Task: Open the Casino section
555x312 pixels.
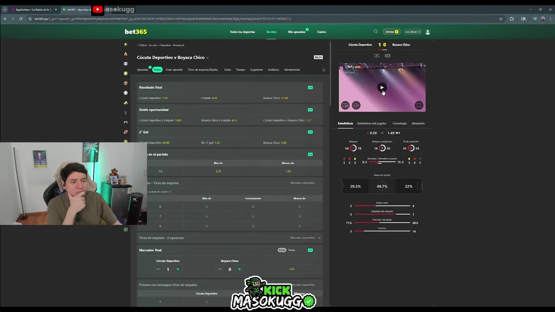Action: click(x=321, y=32)
